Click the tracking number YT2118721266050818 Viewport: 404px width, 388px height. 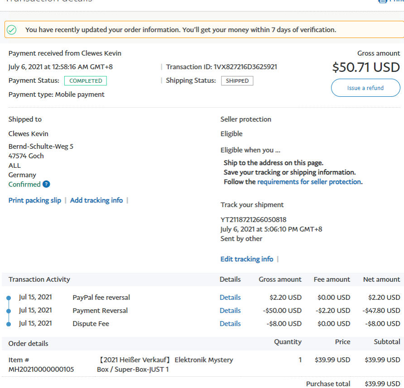(x=253, y=220)
